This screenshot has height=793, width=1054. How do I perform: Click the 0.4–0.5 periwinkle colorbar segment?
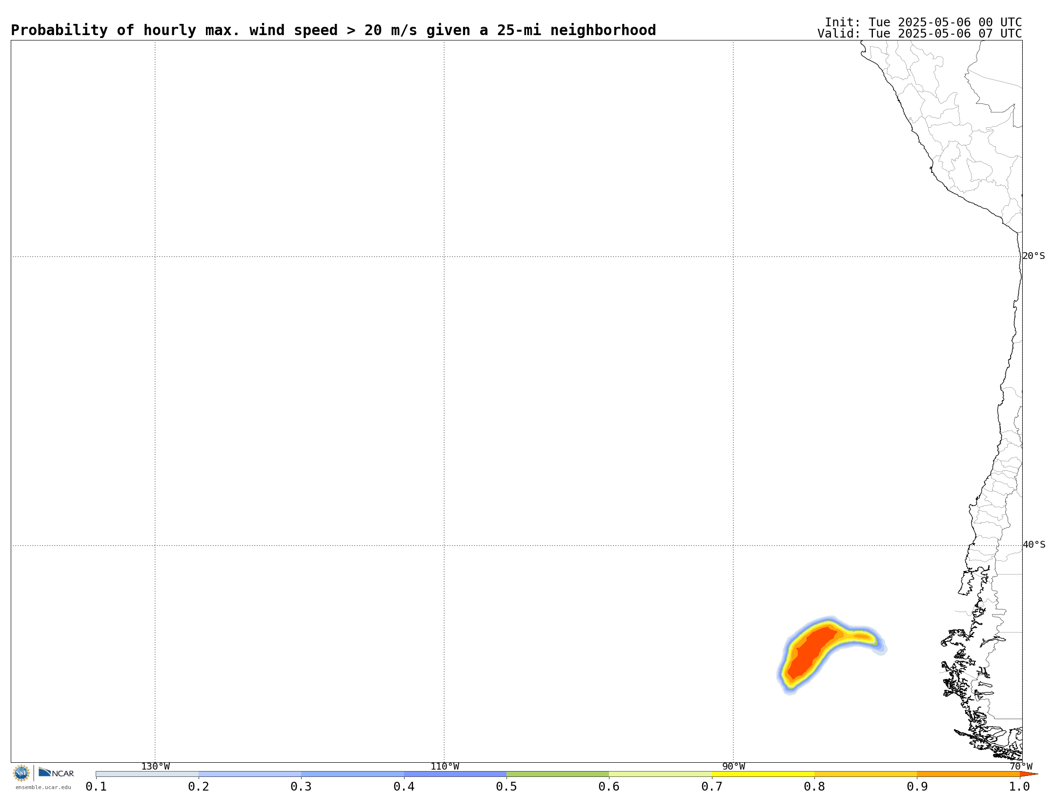coord(455,774)
